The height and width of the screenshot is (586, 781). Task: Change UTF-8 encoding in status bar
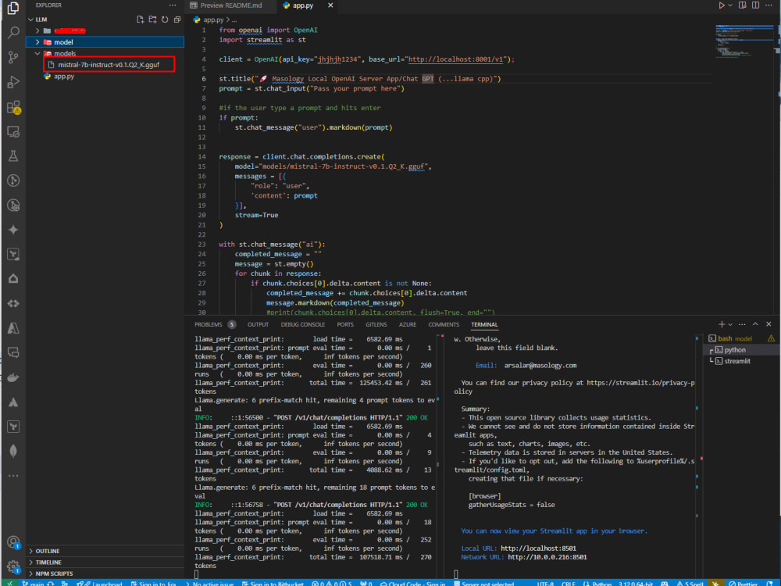pos(545,583)
